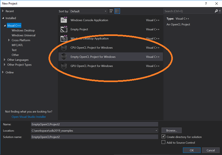Open Visual Studio Installer link

[29, 116]
